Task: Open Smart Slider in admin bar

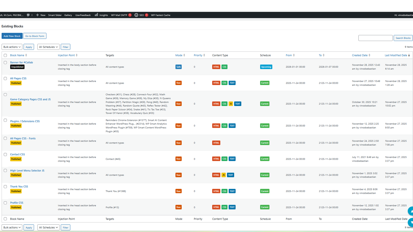Action: (55, 15)
